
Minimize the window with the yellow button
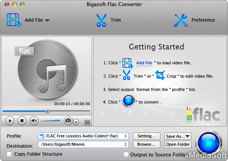pyautogui.click(x=15, y=5)
